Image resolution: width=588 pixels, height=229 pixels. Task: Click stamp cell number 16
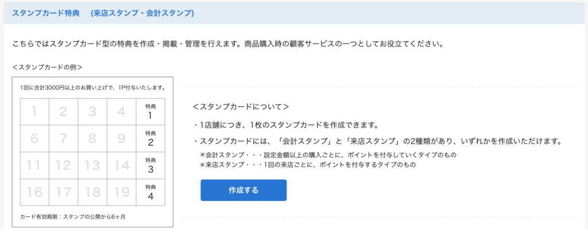(x=34, y=192)
